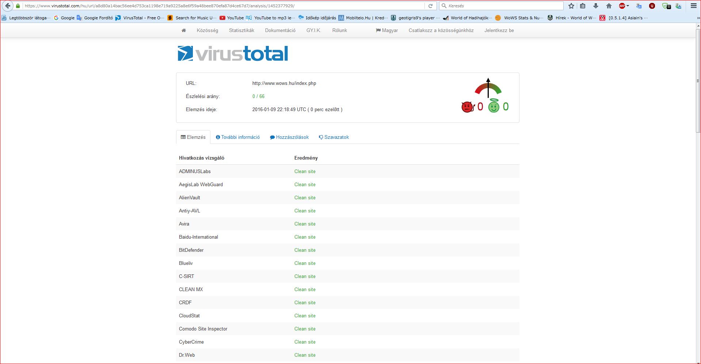Viewport: 701px width, 364px height.
Task: Open the Legtöbbször látogatott bookmark
Action: 26,18
